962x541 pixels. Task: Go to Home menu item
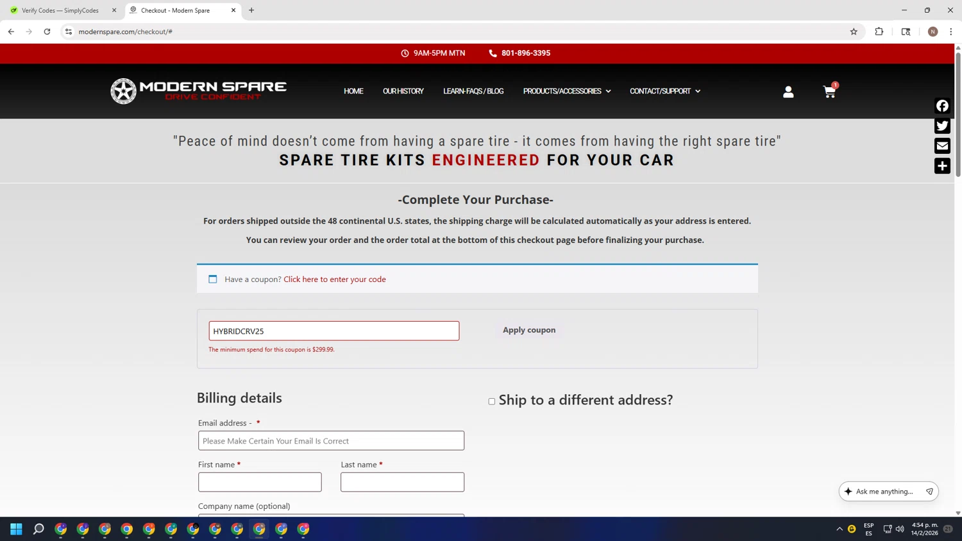click(x=353, y=91)
